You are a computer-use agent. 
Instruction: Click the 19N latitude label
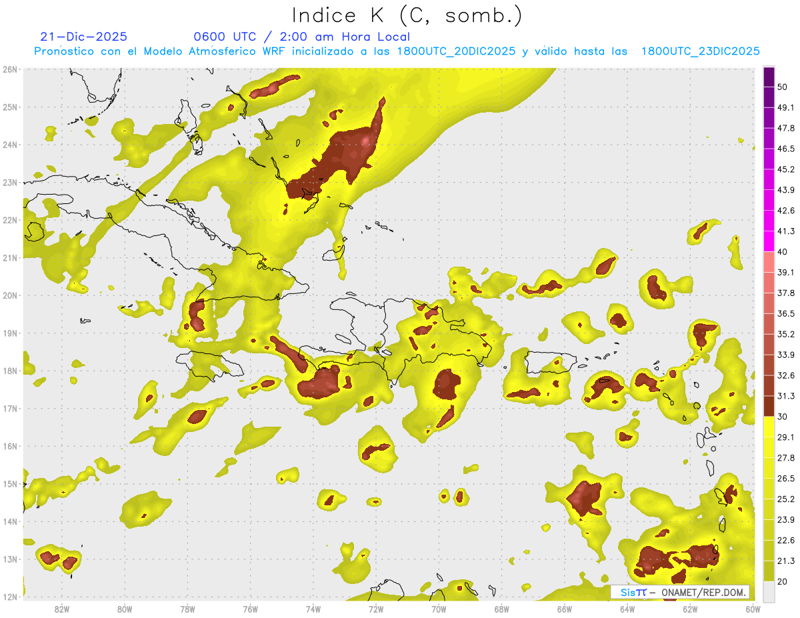click(10, 333)
